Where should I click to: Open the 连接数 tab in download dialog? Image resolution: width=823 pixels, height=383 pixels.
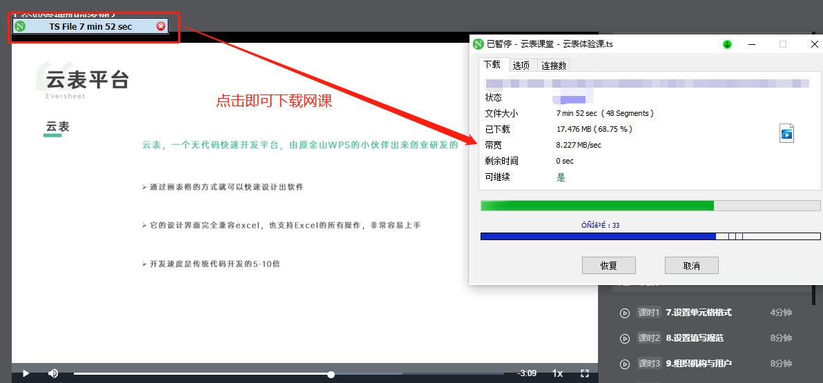(x=554, y=66)
